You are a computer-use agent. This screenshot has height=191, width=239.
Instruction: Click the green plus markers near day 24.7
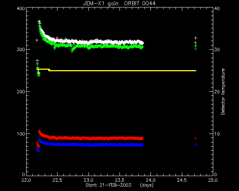coord(196,47)
